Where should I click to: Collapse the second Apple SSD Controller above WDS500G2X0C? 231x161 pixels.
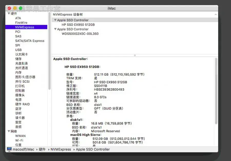coord(55,29)
